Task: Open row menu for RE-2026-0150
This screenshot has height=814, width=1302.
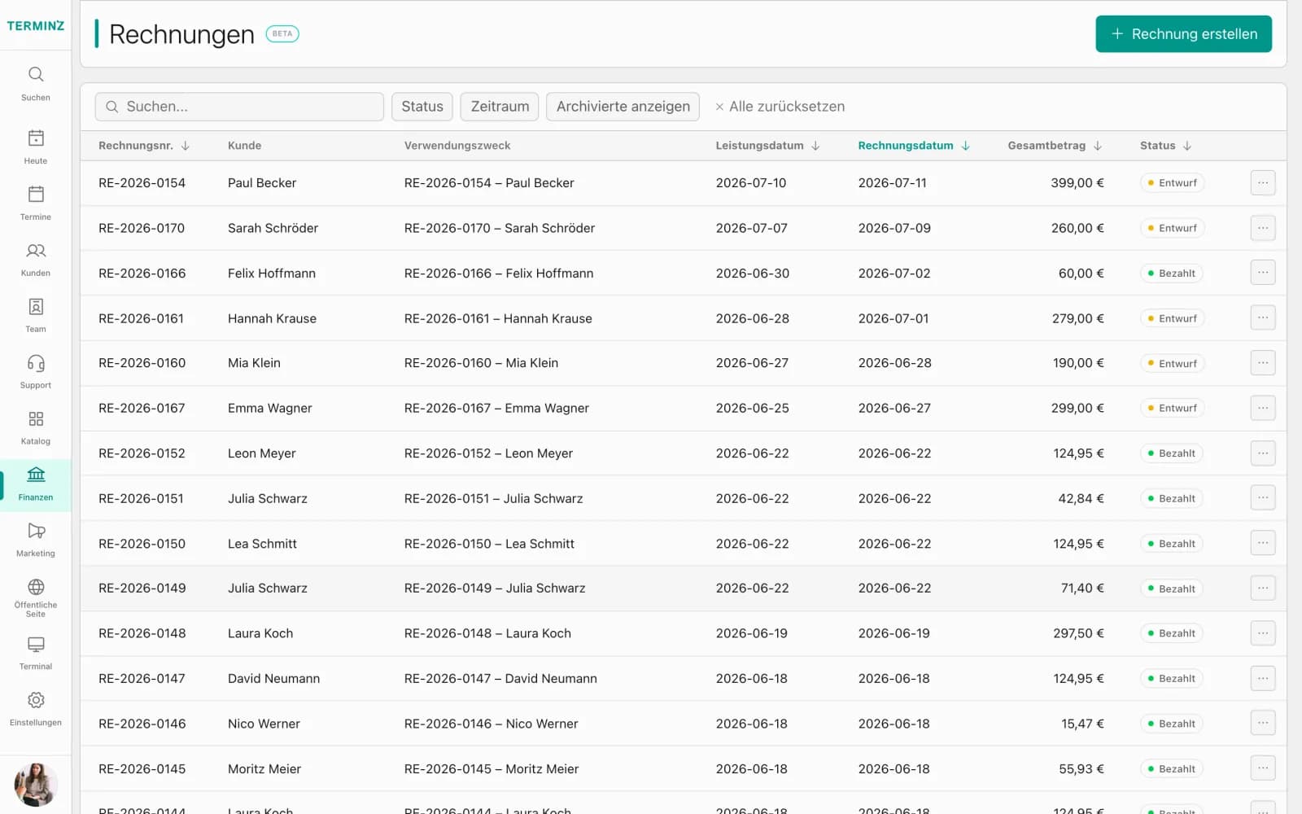Action: (1263, 543)
